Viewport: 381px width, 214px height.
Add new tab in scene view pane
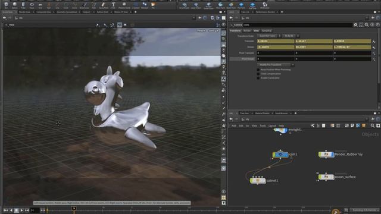[x=135, y=12]
